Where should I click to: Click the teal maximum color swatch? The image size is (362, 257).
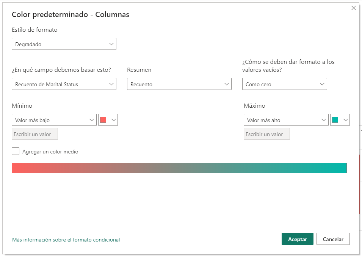click(x=335, y=120)
